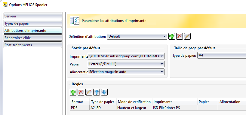Open Types de papier section
The width and height of the screenshot is (246, 115).
coord(33,23)
